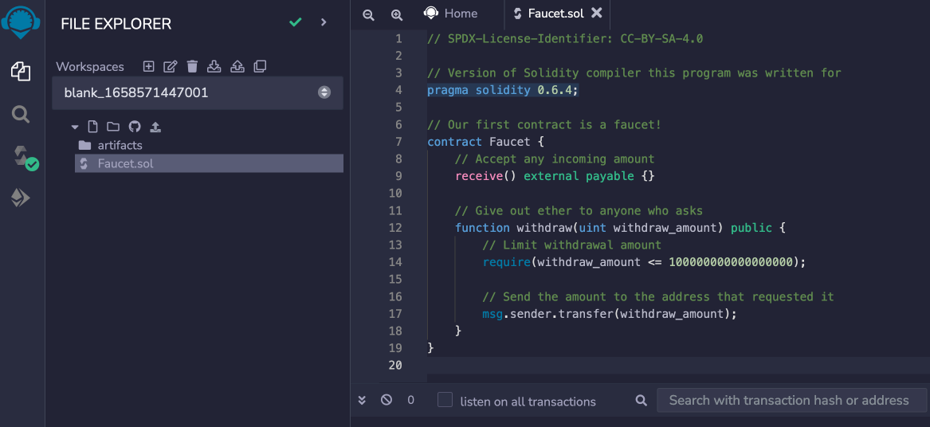This screenshot has width=930, height=427.
Task: Switch to the Home tab
Action: pyautogui.click(x=451, y=13)
